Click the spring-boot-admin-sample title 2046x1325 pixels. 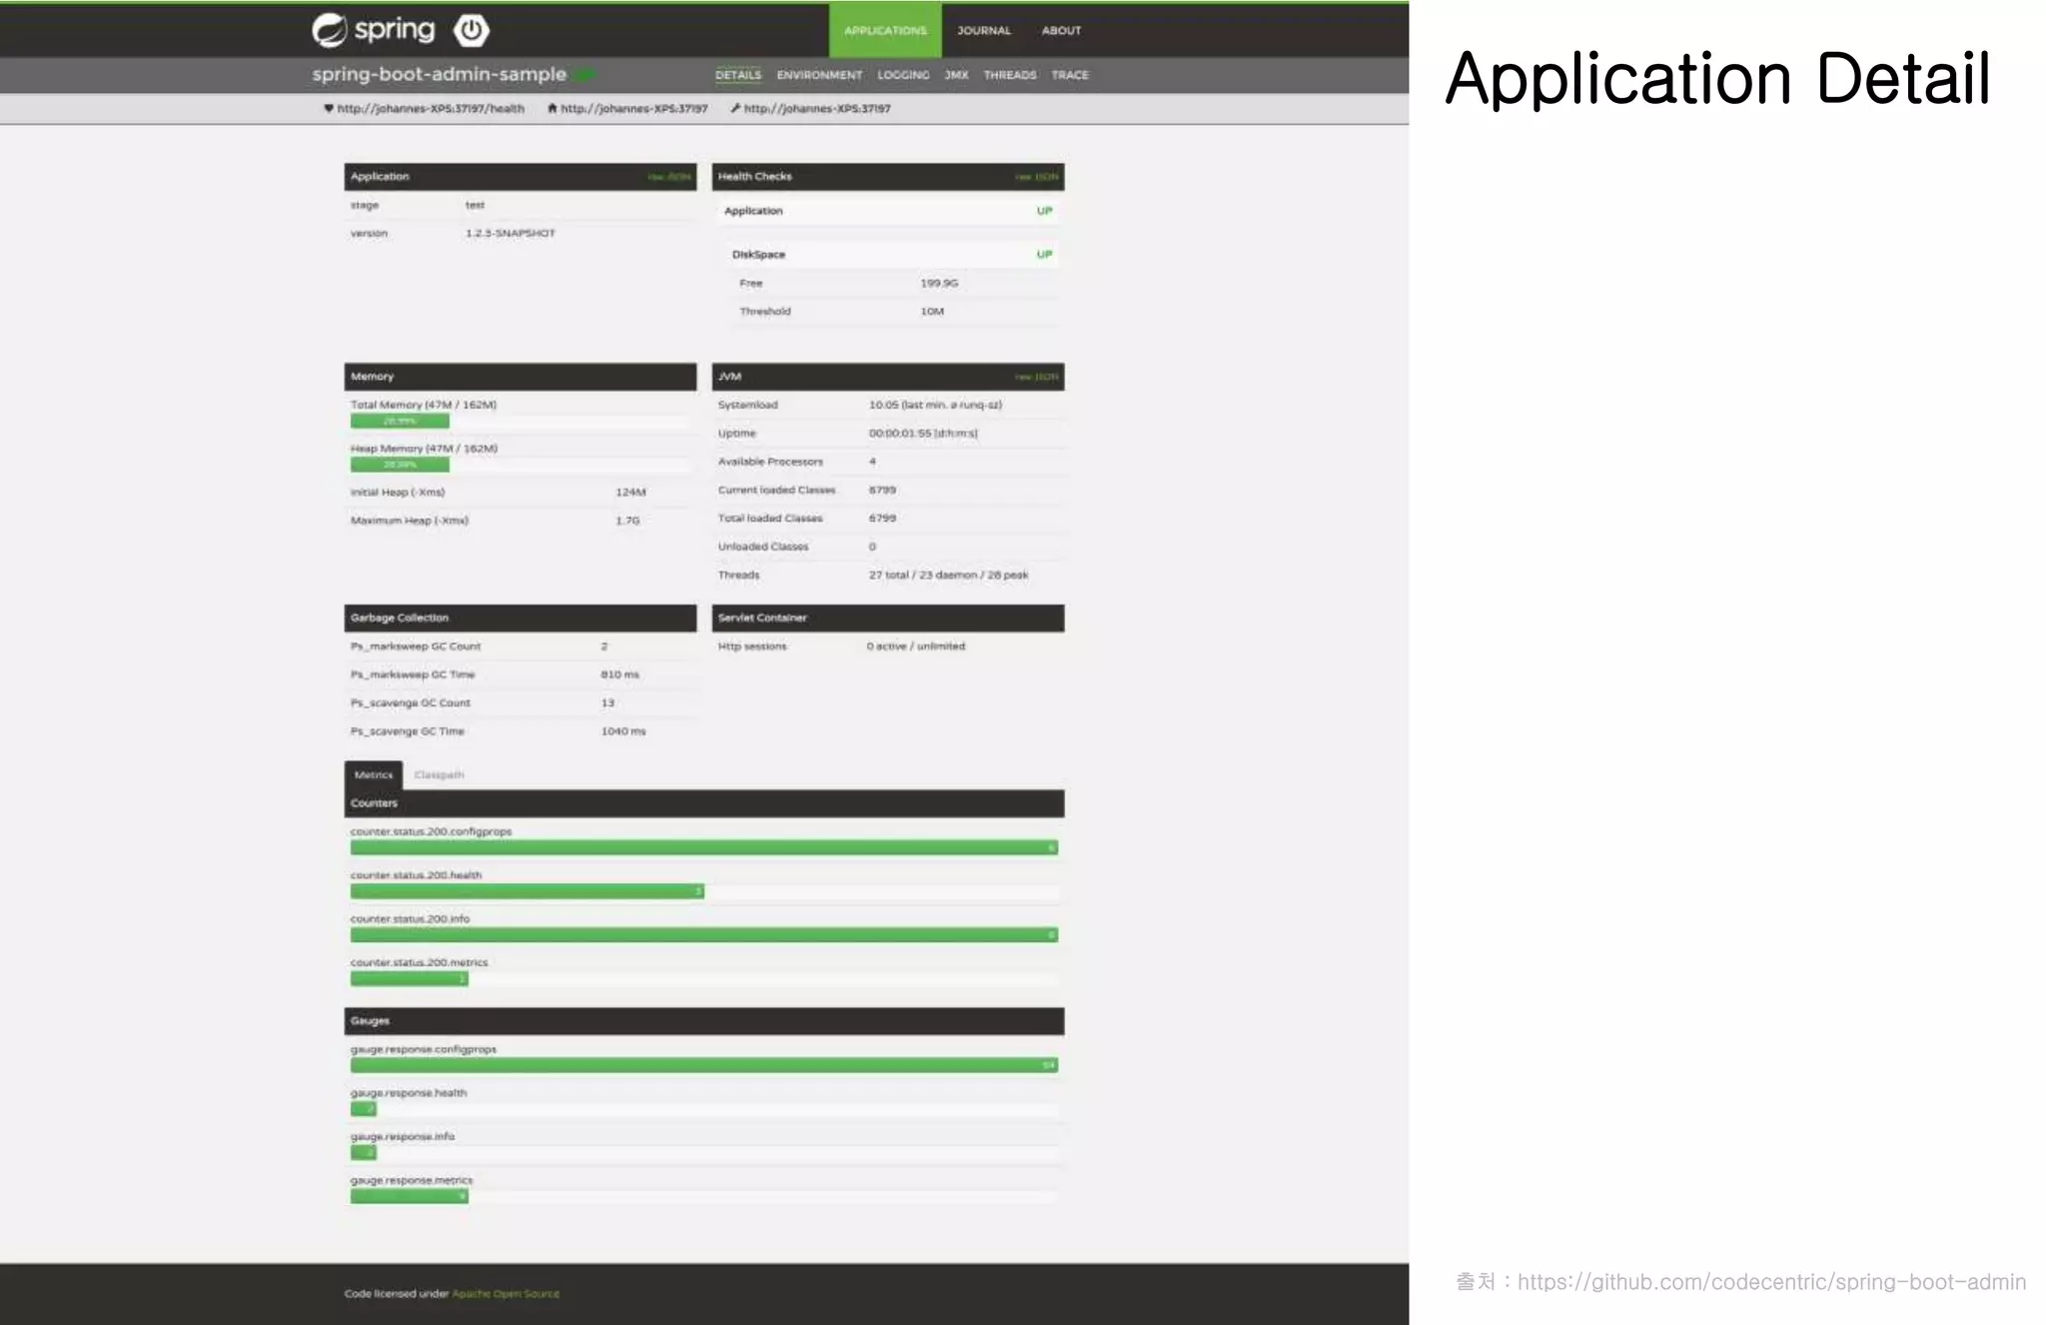439,74
